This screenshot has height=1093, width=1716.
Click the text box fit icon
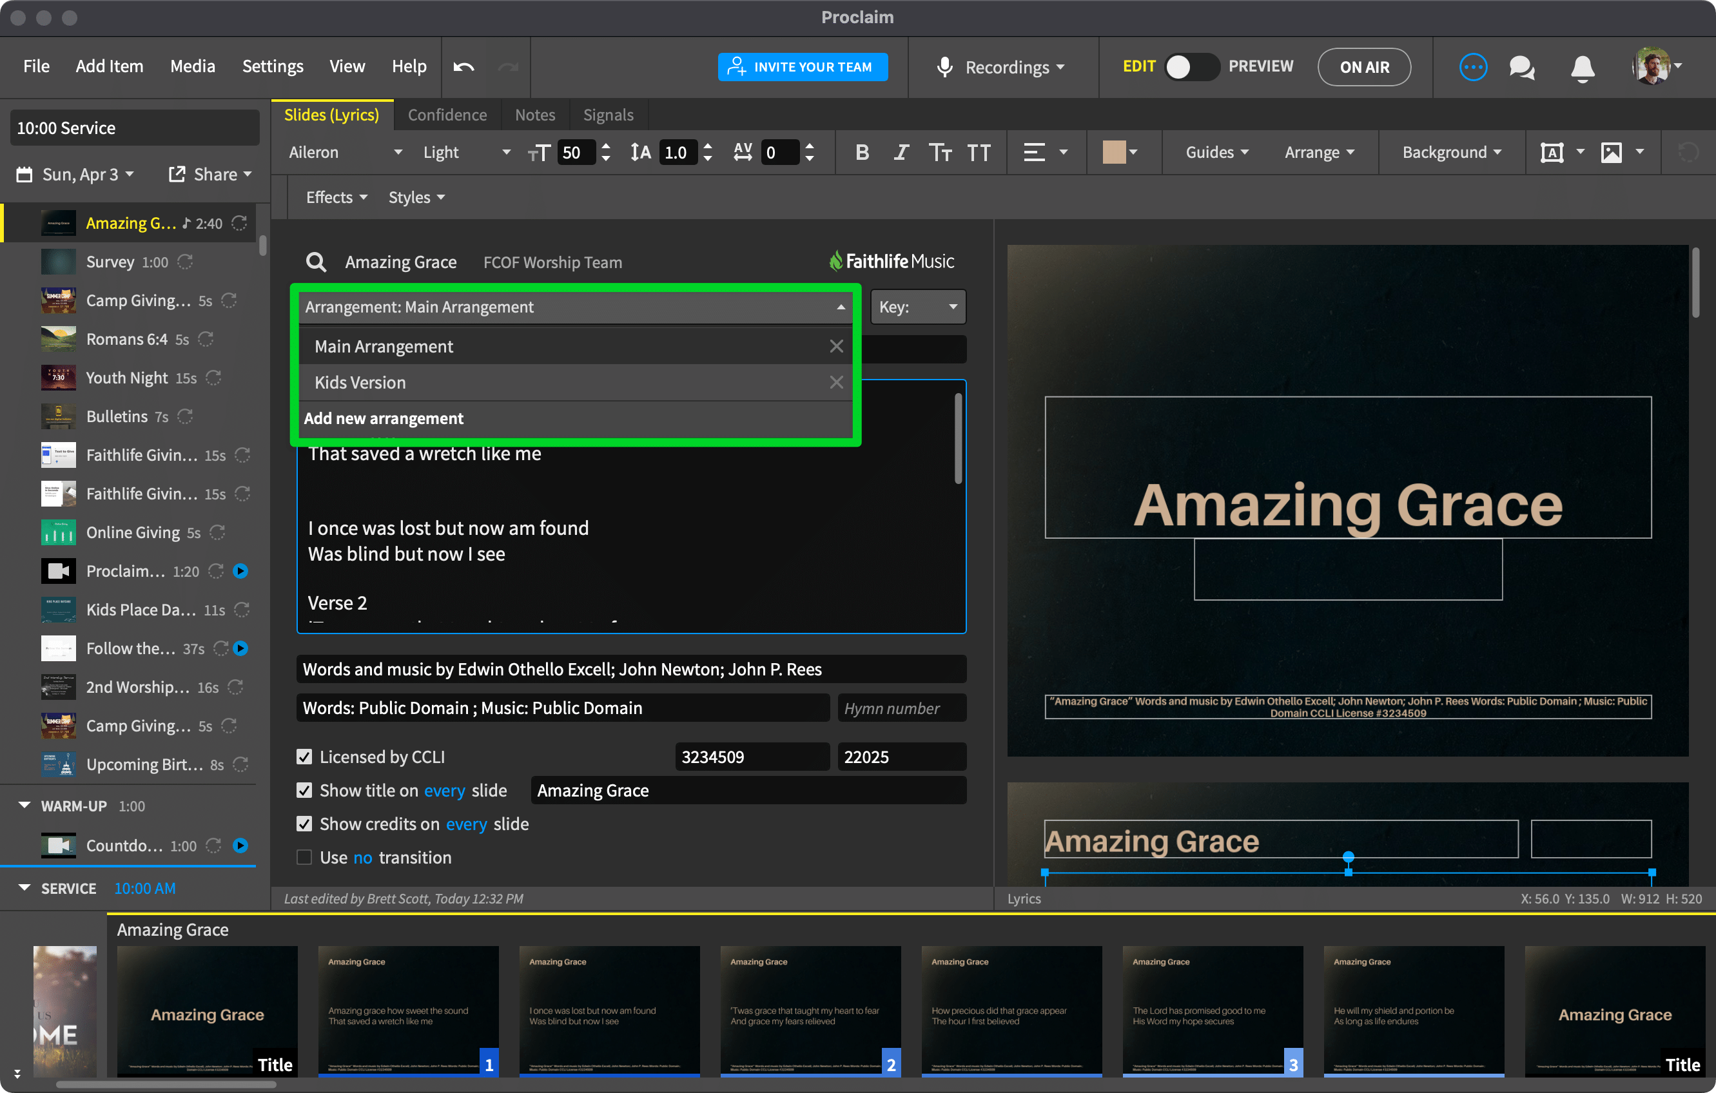[1552, 151]
